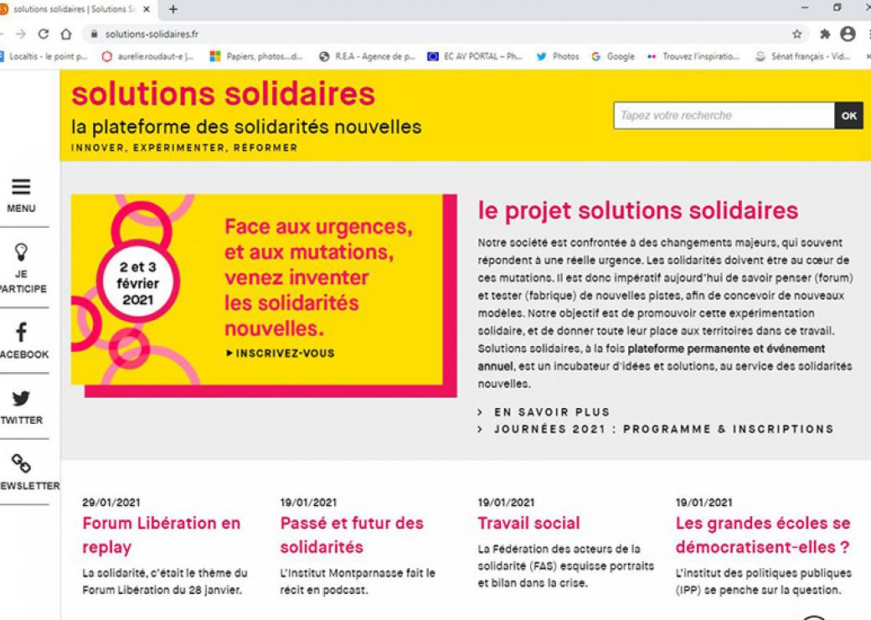Image resolution: width=871 pixels, height=620 pixels.
Task: Click the solutions solidaires site logo title
Action: (224, 93)
